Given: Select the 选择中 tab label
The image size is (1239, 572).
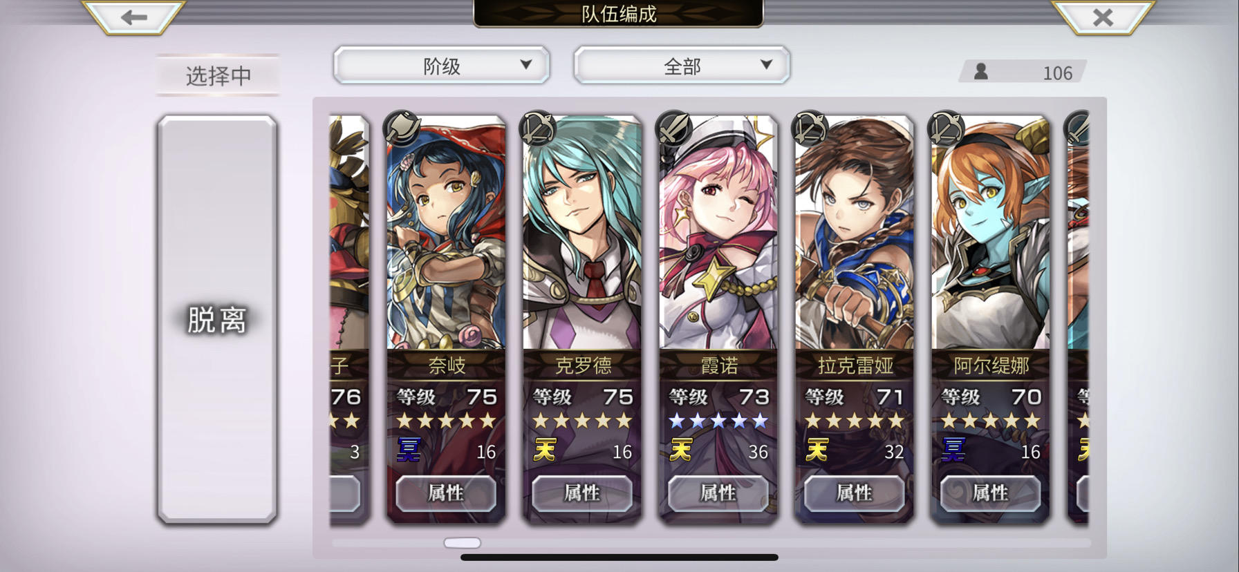Looking at the screenshot, I should [x=218, y=75].
